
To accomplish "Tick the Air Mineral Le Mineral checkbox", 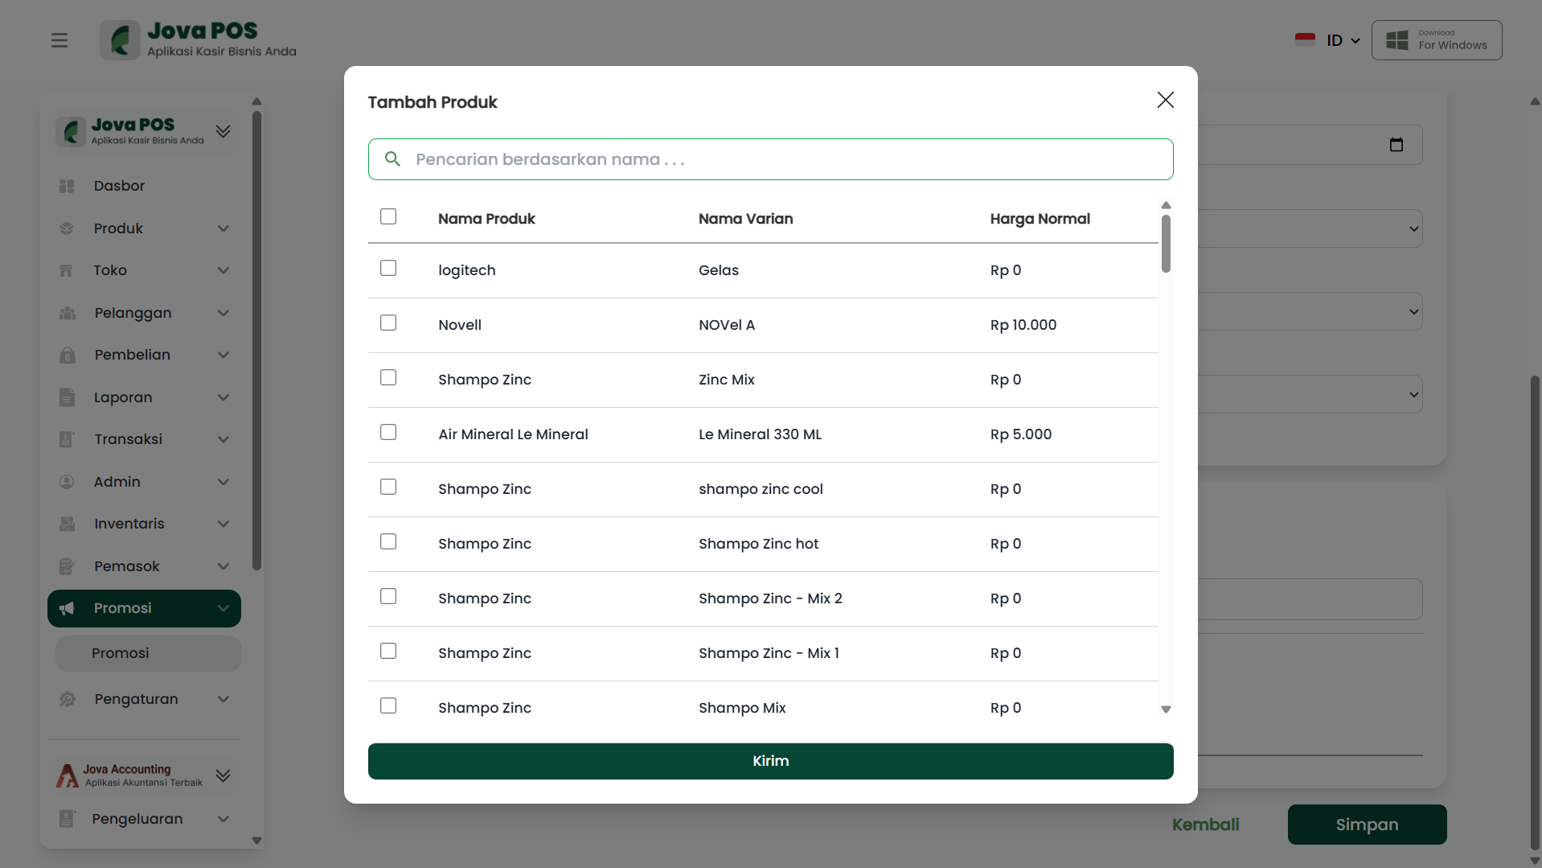I will (388, 433).
